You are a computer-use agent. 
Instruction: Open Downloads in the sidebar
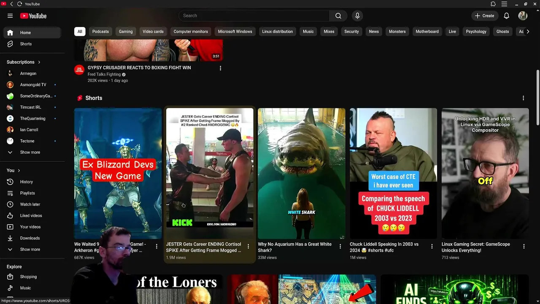(32, 238)
